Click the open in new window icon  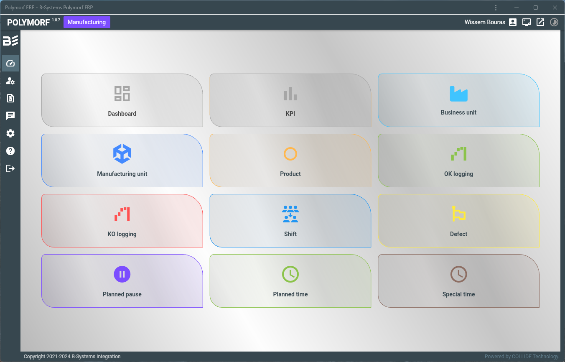[540, 22]
